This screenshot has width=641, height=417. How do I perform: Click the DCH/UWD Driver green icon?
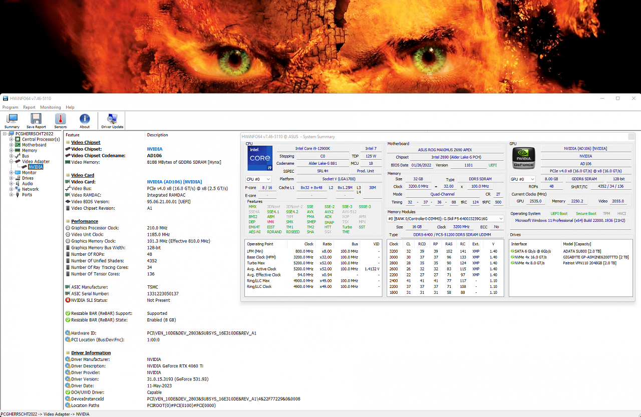[68, 392]
